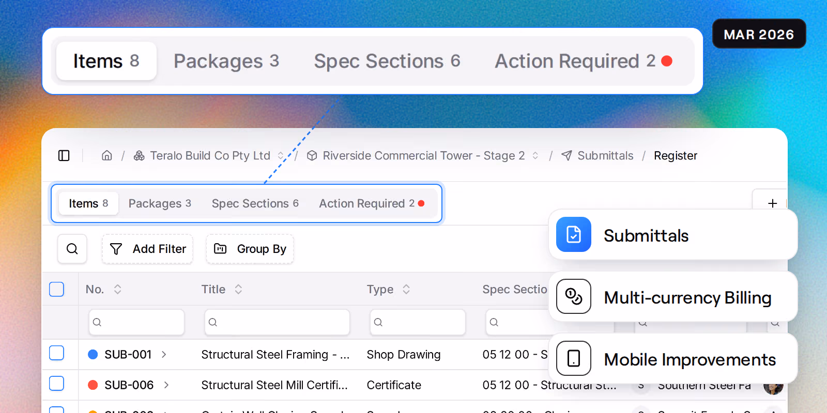Sort by the Title column arrows
Viewport: 827px width, 413px height.
pyautogui.click(x=238, y=289)
